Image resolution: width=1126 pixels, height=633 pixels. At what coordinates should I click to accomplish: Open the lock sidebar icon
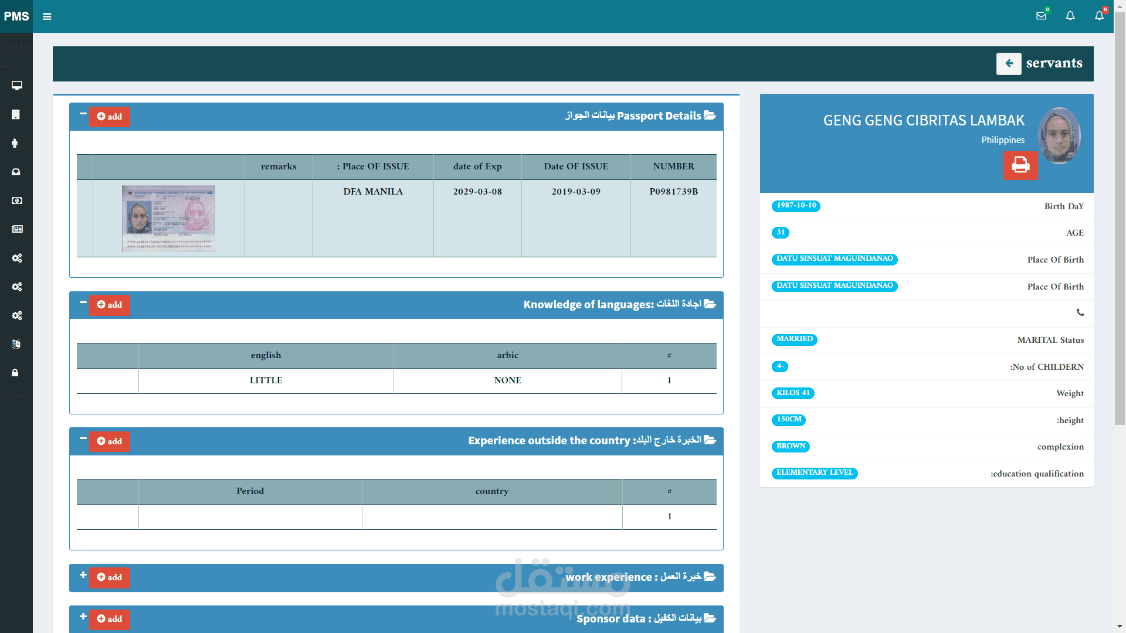(x=15, y=373)
